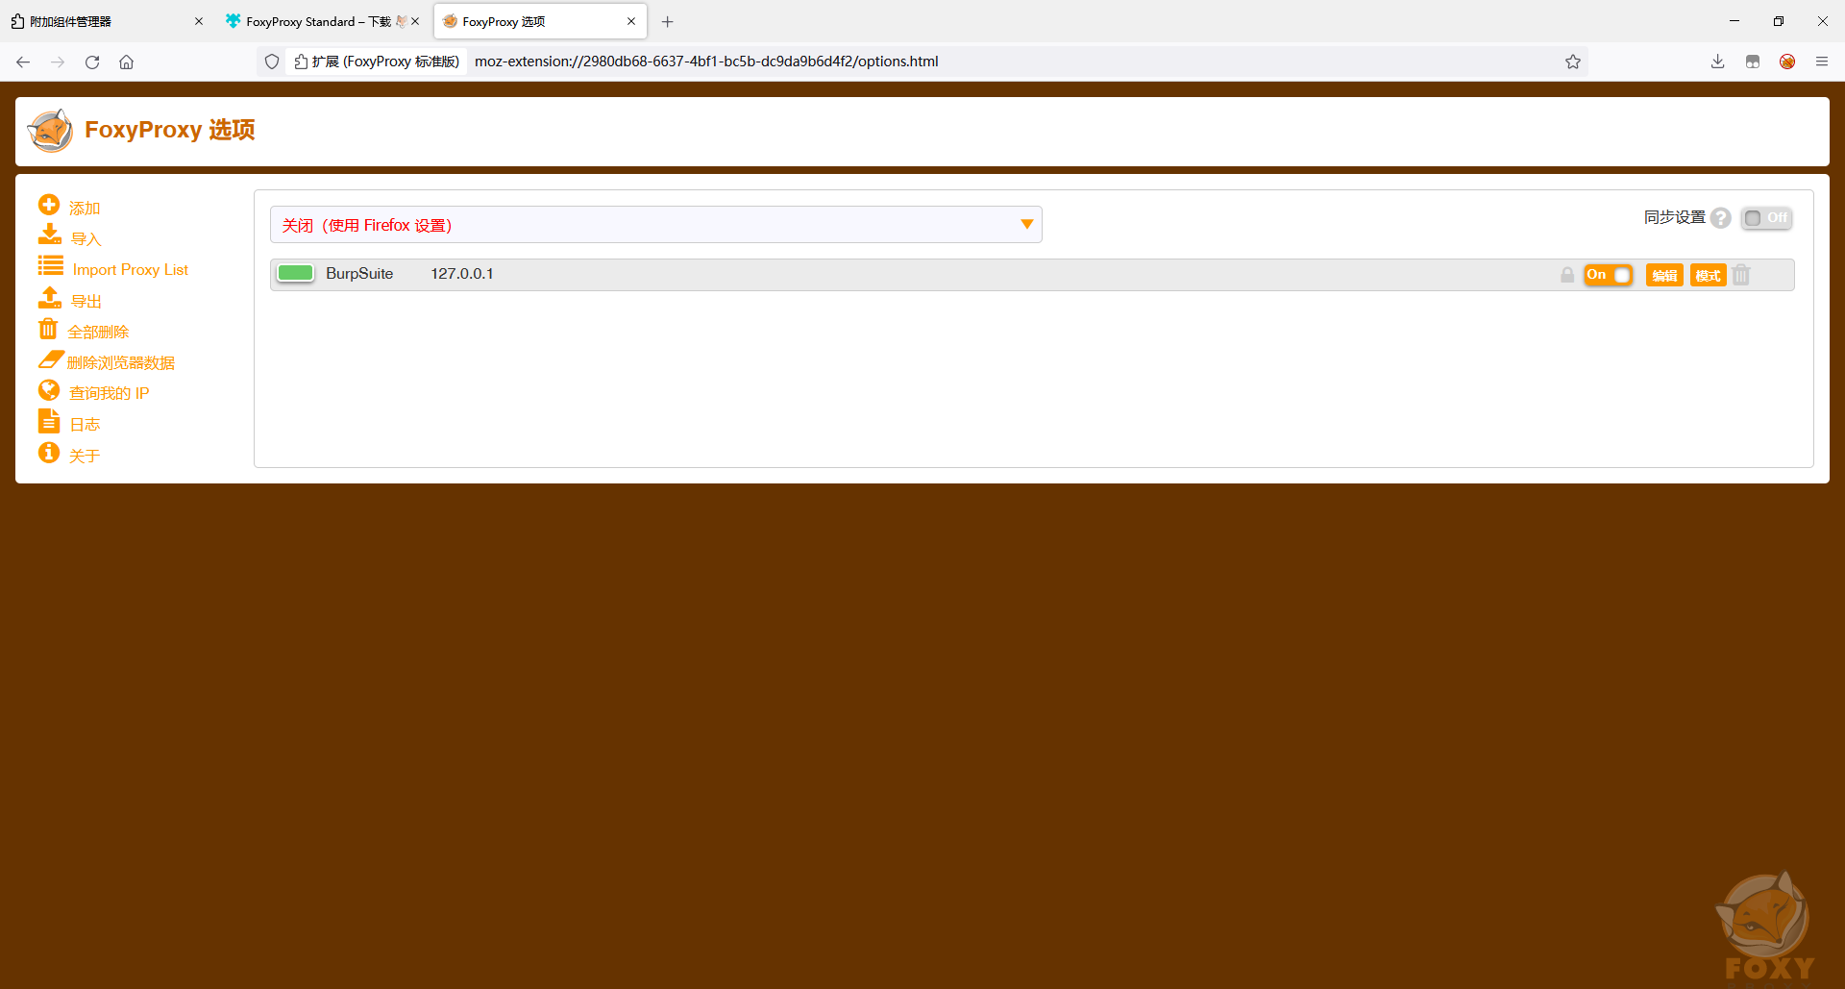Click the Import download icon in sidebar
The height and width of the screenshot is (989, 1845).
tap(50, 235)
